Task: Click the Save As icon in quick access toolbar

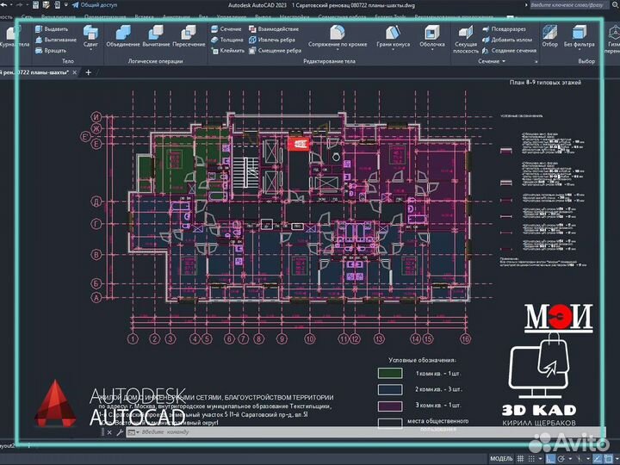Action: 46,5
